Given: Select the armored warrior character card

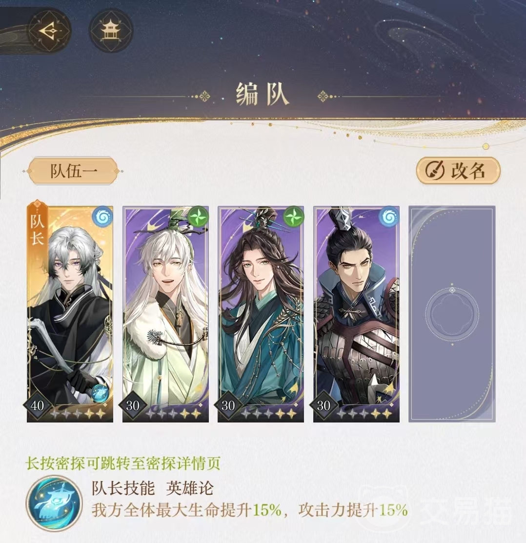Looking at the screenshot, I should 356,314.
